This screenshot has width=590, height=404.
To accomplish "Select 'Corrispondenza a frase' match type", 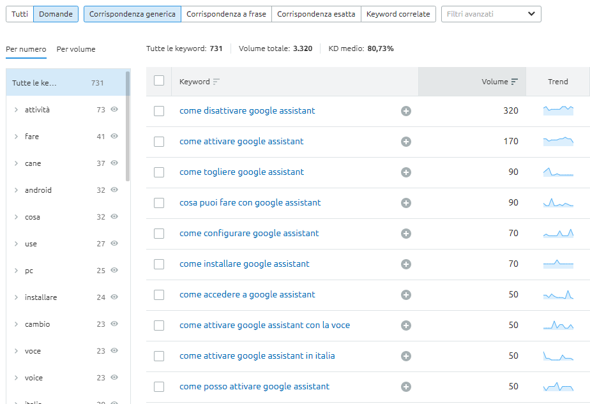I will click(x=226, y=14).
